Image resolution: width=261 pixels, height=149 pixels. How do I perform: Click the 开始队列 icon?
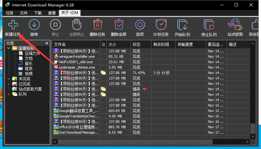pos(182,25)
